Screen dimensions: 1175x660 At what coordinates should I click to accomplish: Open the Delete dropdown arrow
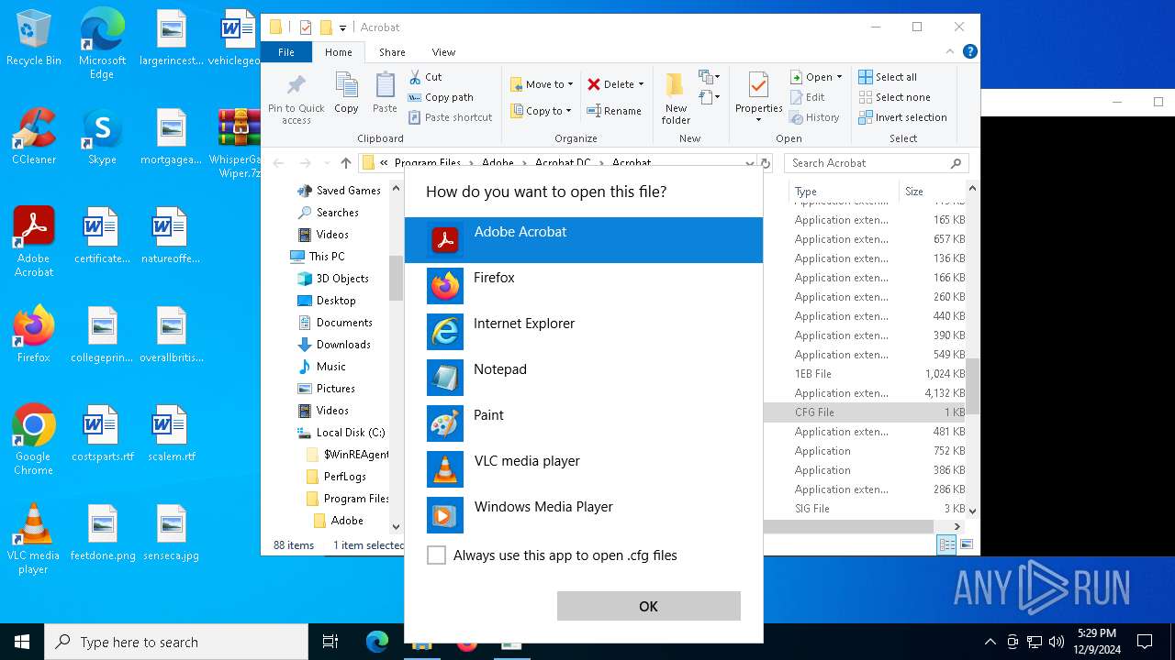click(x=641, y=84)
